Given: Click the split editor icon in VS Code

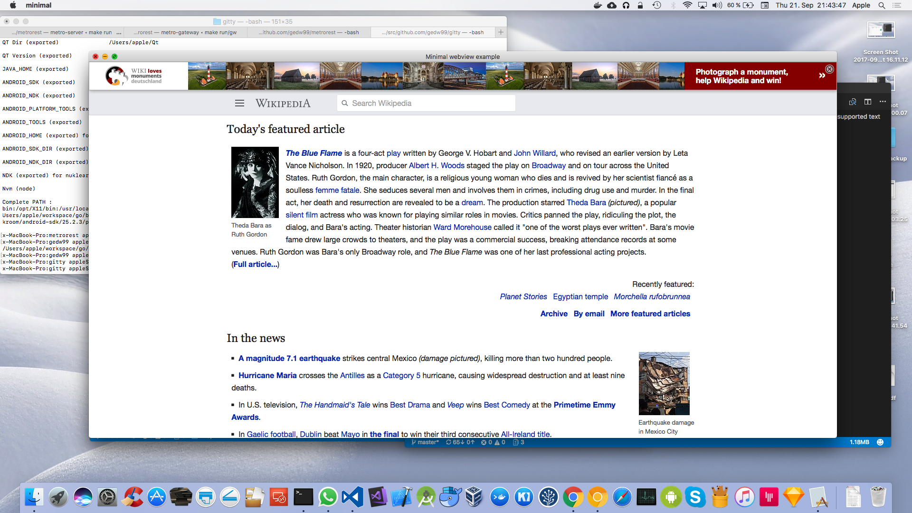Looking at the screenshot, I should (868, 102).
